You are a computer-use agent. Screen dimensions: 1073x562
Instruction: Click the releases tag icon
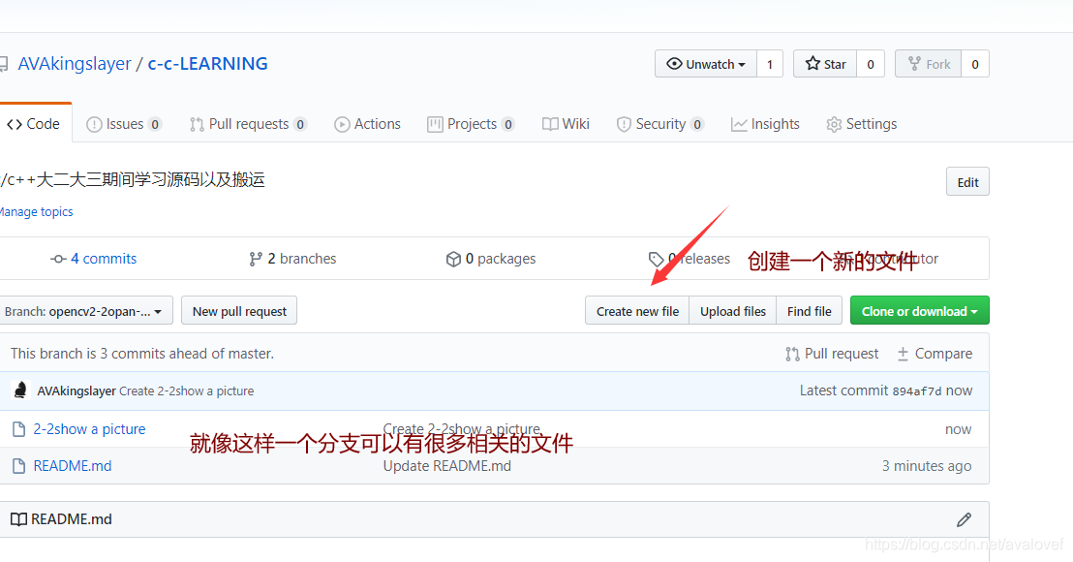[x=657, y=260]
